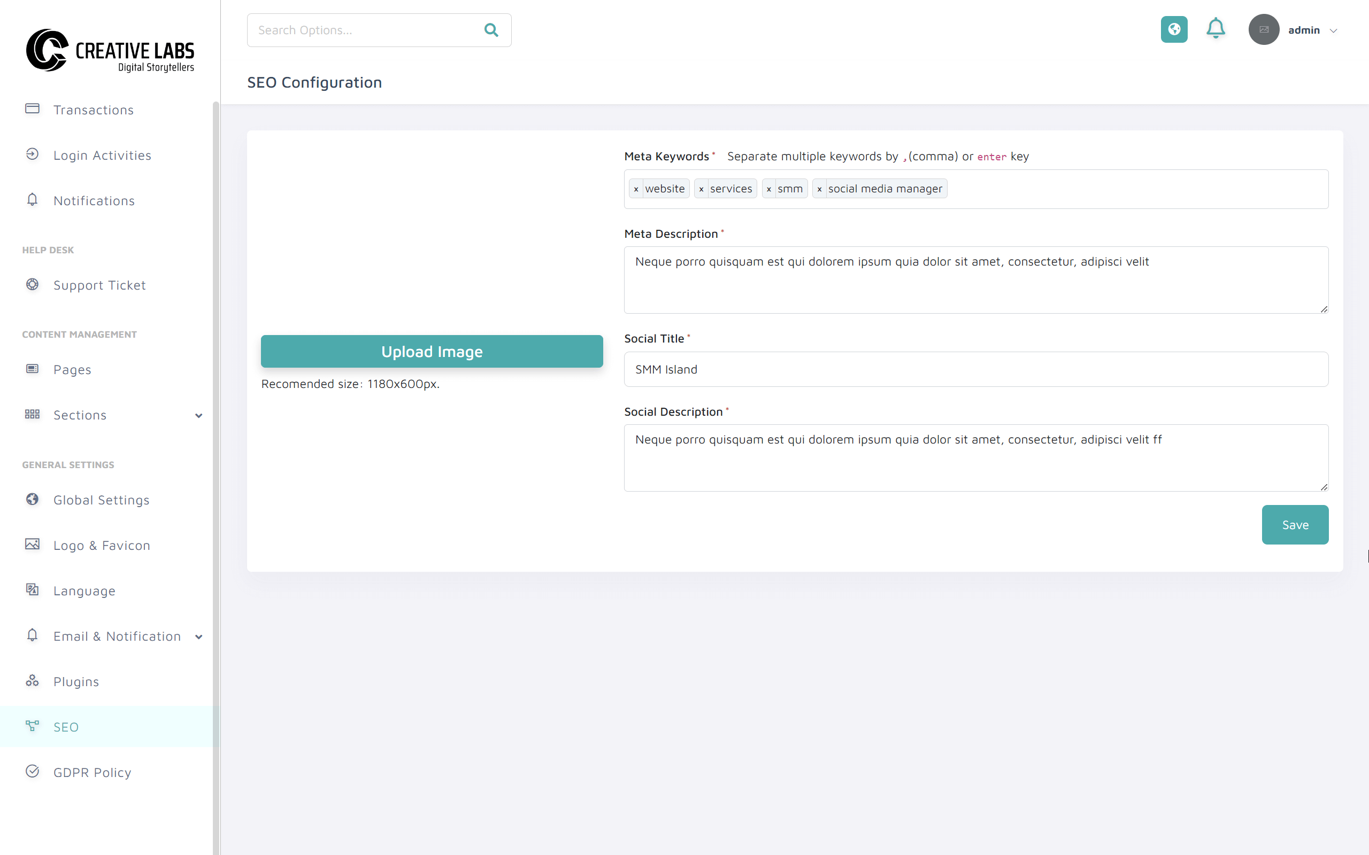Select the Pages icon in sidebar
1369x855 pixels.
(x=32, y=369)
